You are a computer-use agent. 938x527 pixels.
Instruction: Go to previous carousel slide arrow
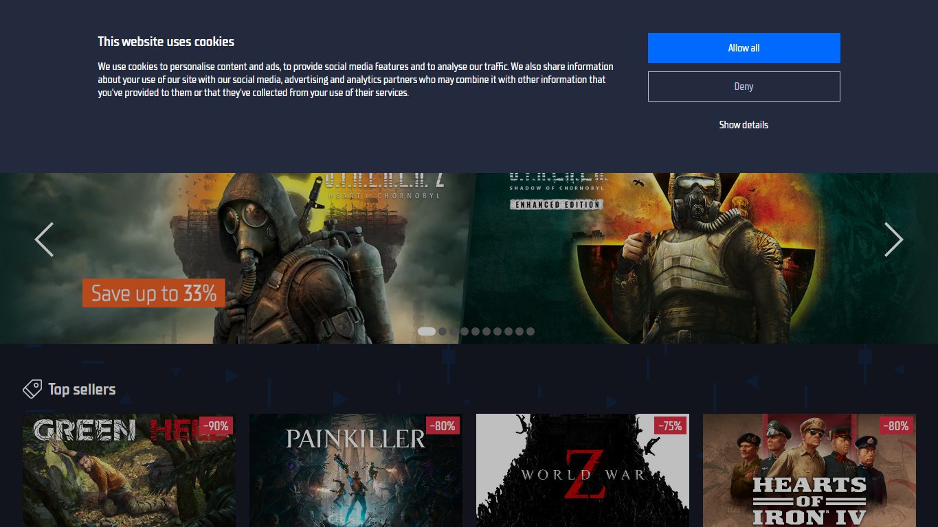[x=44, y=239]
